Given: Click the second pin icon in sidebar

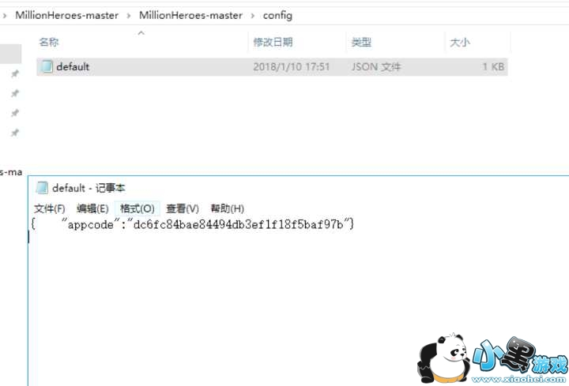Looking at the screenshot, I should point(15,93).
